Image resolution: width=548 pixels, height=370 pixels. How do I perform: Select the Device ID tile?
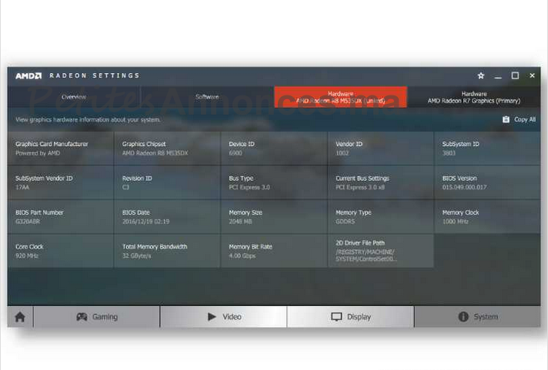pos(274,148)
